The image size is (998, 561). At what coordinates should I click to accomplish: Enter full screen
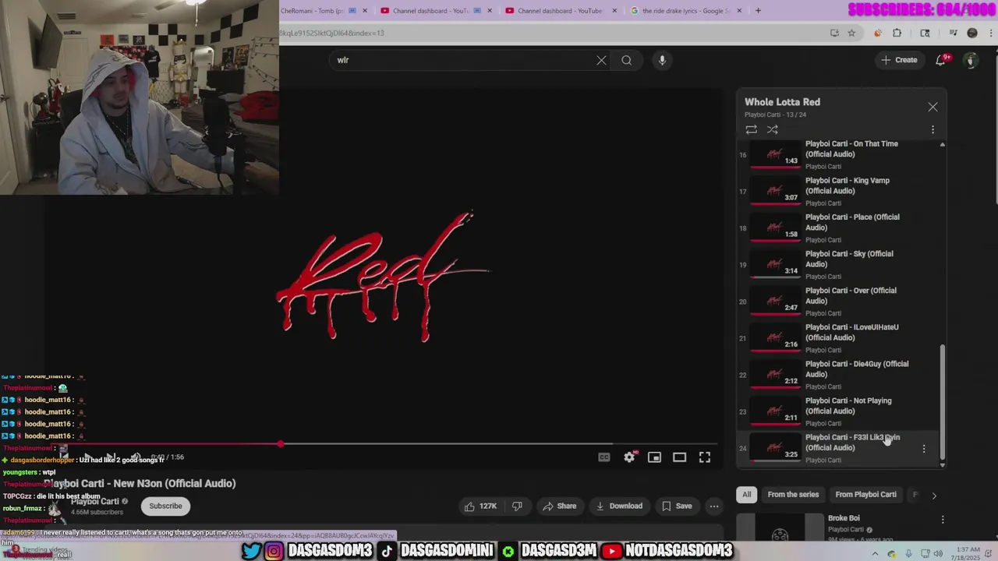click(704, 457)
